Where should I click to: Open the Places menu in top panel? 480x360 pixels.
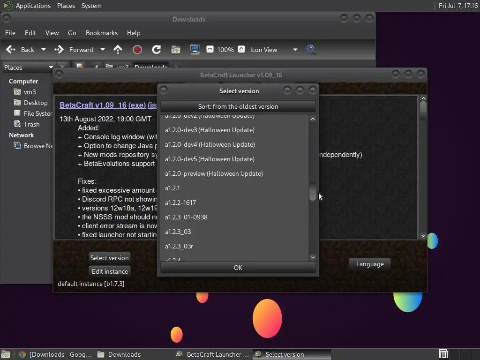[66, 6]
